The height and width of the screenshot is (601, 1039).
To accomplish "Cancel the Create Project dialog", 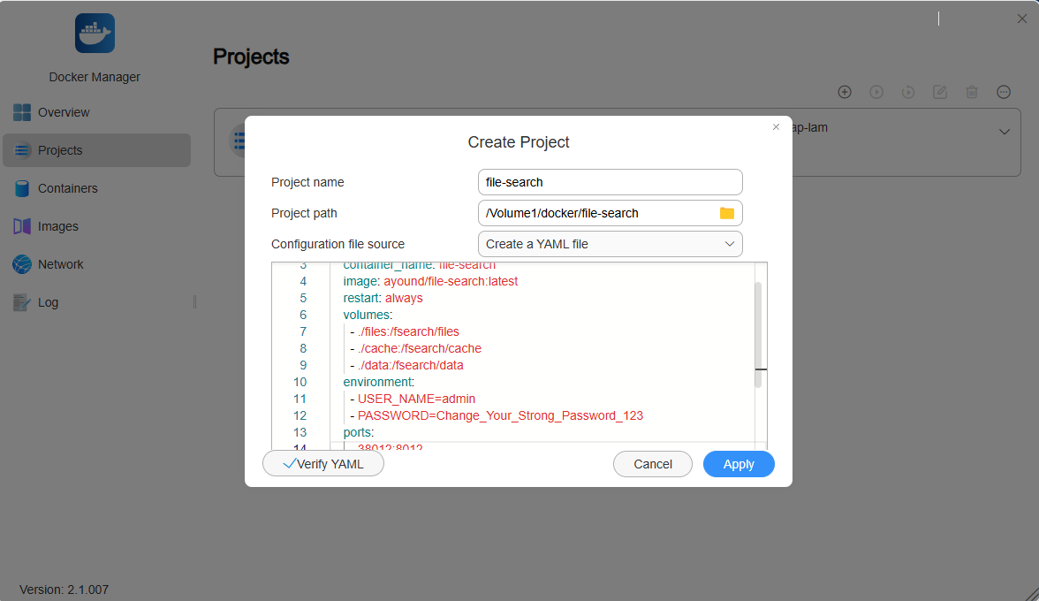I will click(x=653, y=464).
